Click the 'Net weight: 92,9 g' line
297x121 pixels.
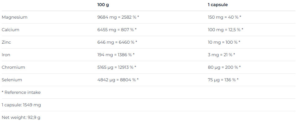(21, 117)
